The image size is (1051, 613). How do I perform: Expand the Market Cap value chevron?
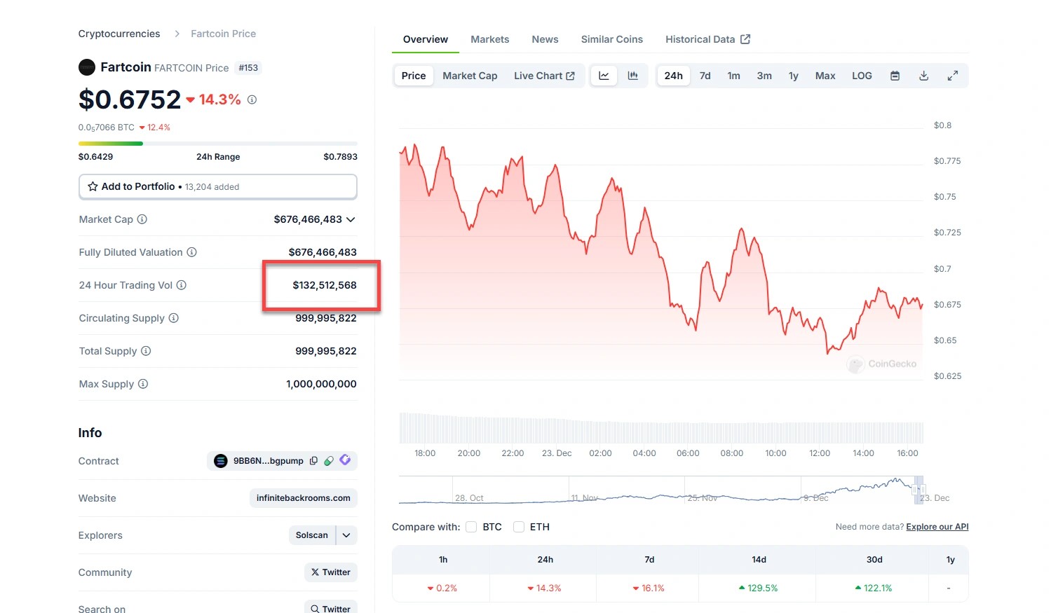point(351,219)
